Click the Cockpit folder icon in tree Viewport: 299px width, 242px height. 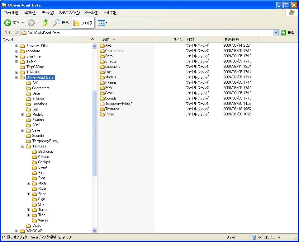pyautogui.click(x=34, y=162)
